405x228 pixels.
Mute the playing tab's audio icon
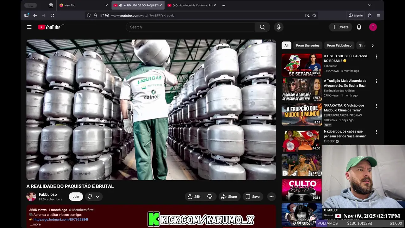coord(121,5)
